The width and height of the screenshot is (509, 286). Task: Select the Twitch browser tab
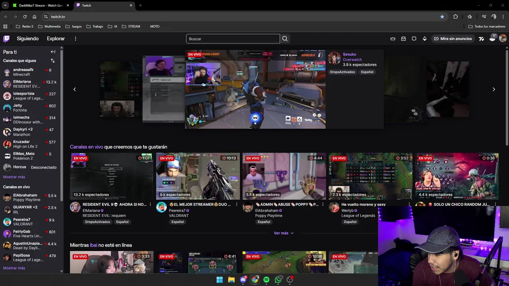tap(104, 6)
